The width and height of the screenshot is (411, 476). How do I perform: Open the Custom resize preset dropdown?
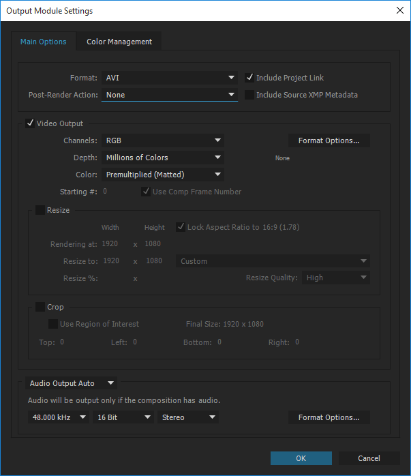[273, 261]
